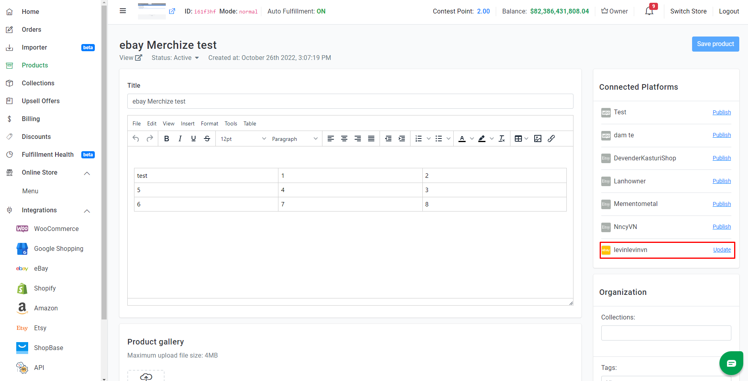The height and width of the screenshot is (381, 748).
Task: Insert a link in editor
Action: point(551,139)
